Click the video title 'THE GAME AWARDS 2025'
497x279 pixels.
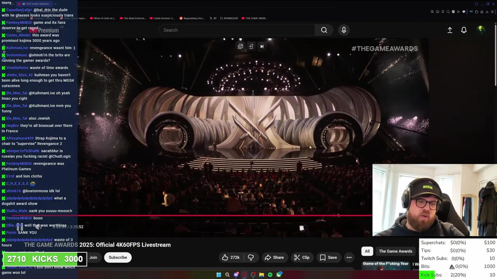point(97,245)
